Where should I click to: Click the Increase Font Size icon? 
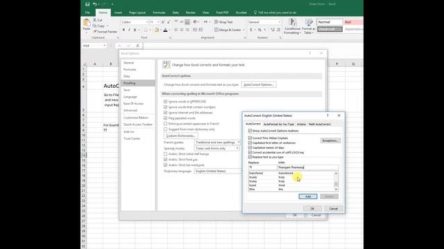pos(163,22)
